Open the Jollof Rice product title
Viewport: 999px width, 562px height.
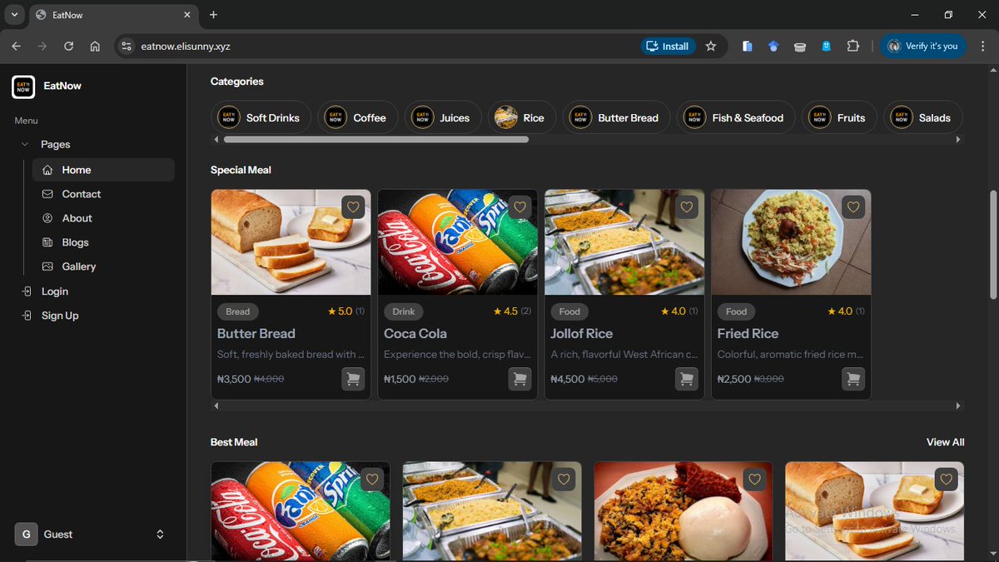tap(582, 333)
